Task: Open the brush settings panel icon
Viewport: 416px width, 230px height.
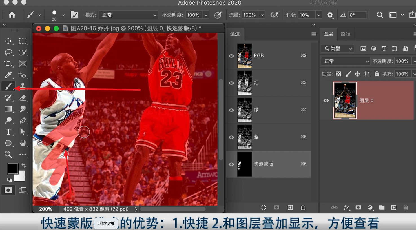Action: tap(74, 15)
